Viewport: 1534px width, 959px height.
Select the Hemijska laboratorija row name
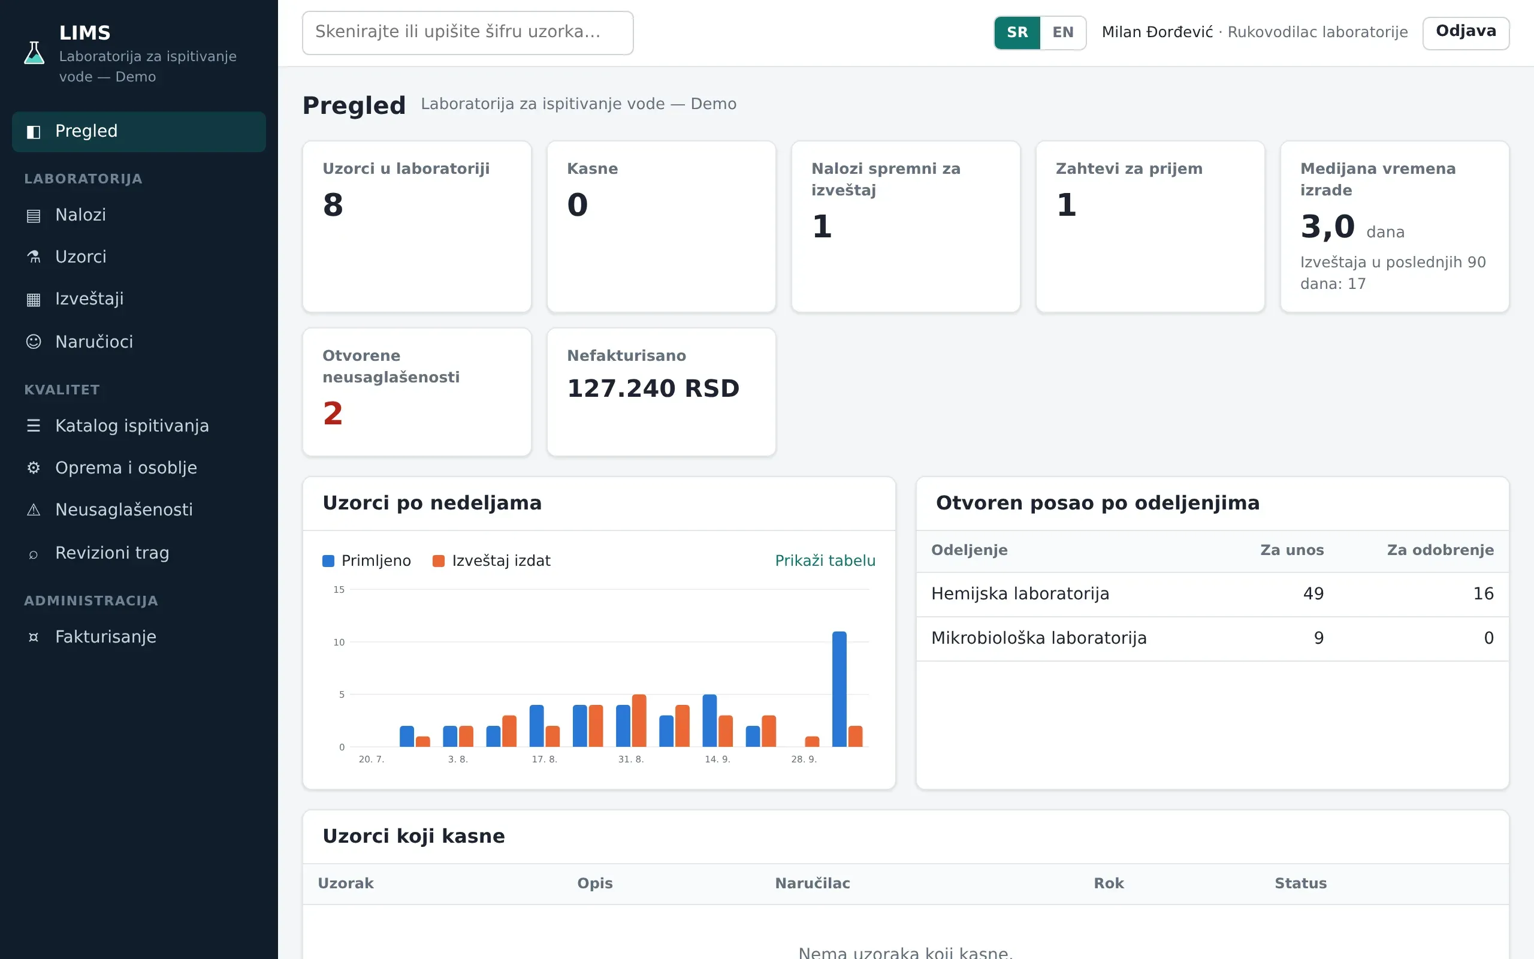(1020, 593)
